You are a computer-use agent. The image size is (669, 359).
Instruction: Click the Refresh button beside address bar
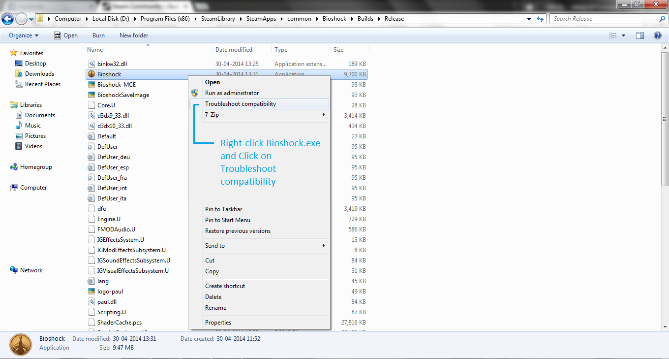pyautogui.click(x=541, y=19)
